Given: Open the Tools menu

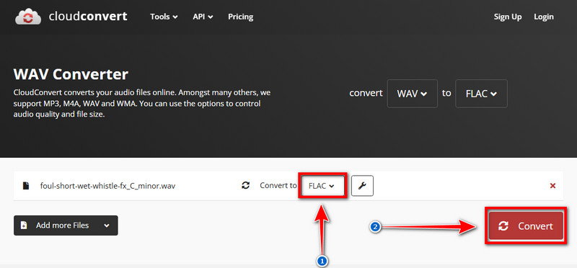Looking at the screenshot, I should pos(164,17).
